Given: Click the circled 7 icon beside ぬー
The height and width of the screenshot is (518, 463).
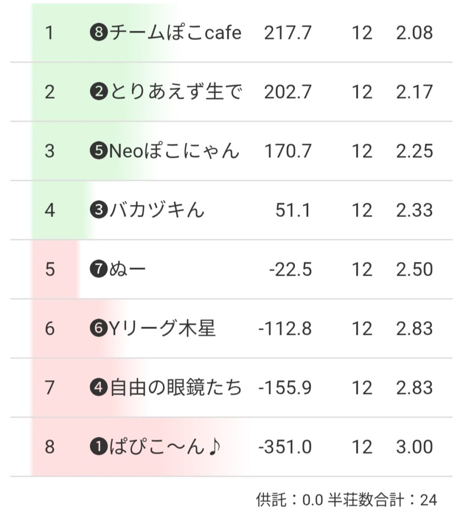Looking at the screenshot, I should [x=98, y=269].
